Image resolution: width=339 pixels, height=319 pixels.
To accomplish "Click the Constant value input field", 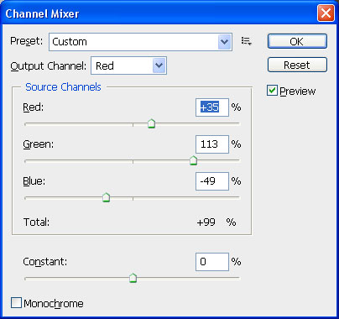I will click(212, 262).
